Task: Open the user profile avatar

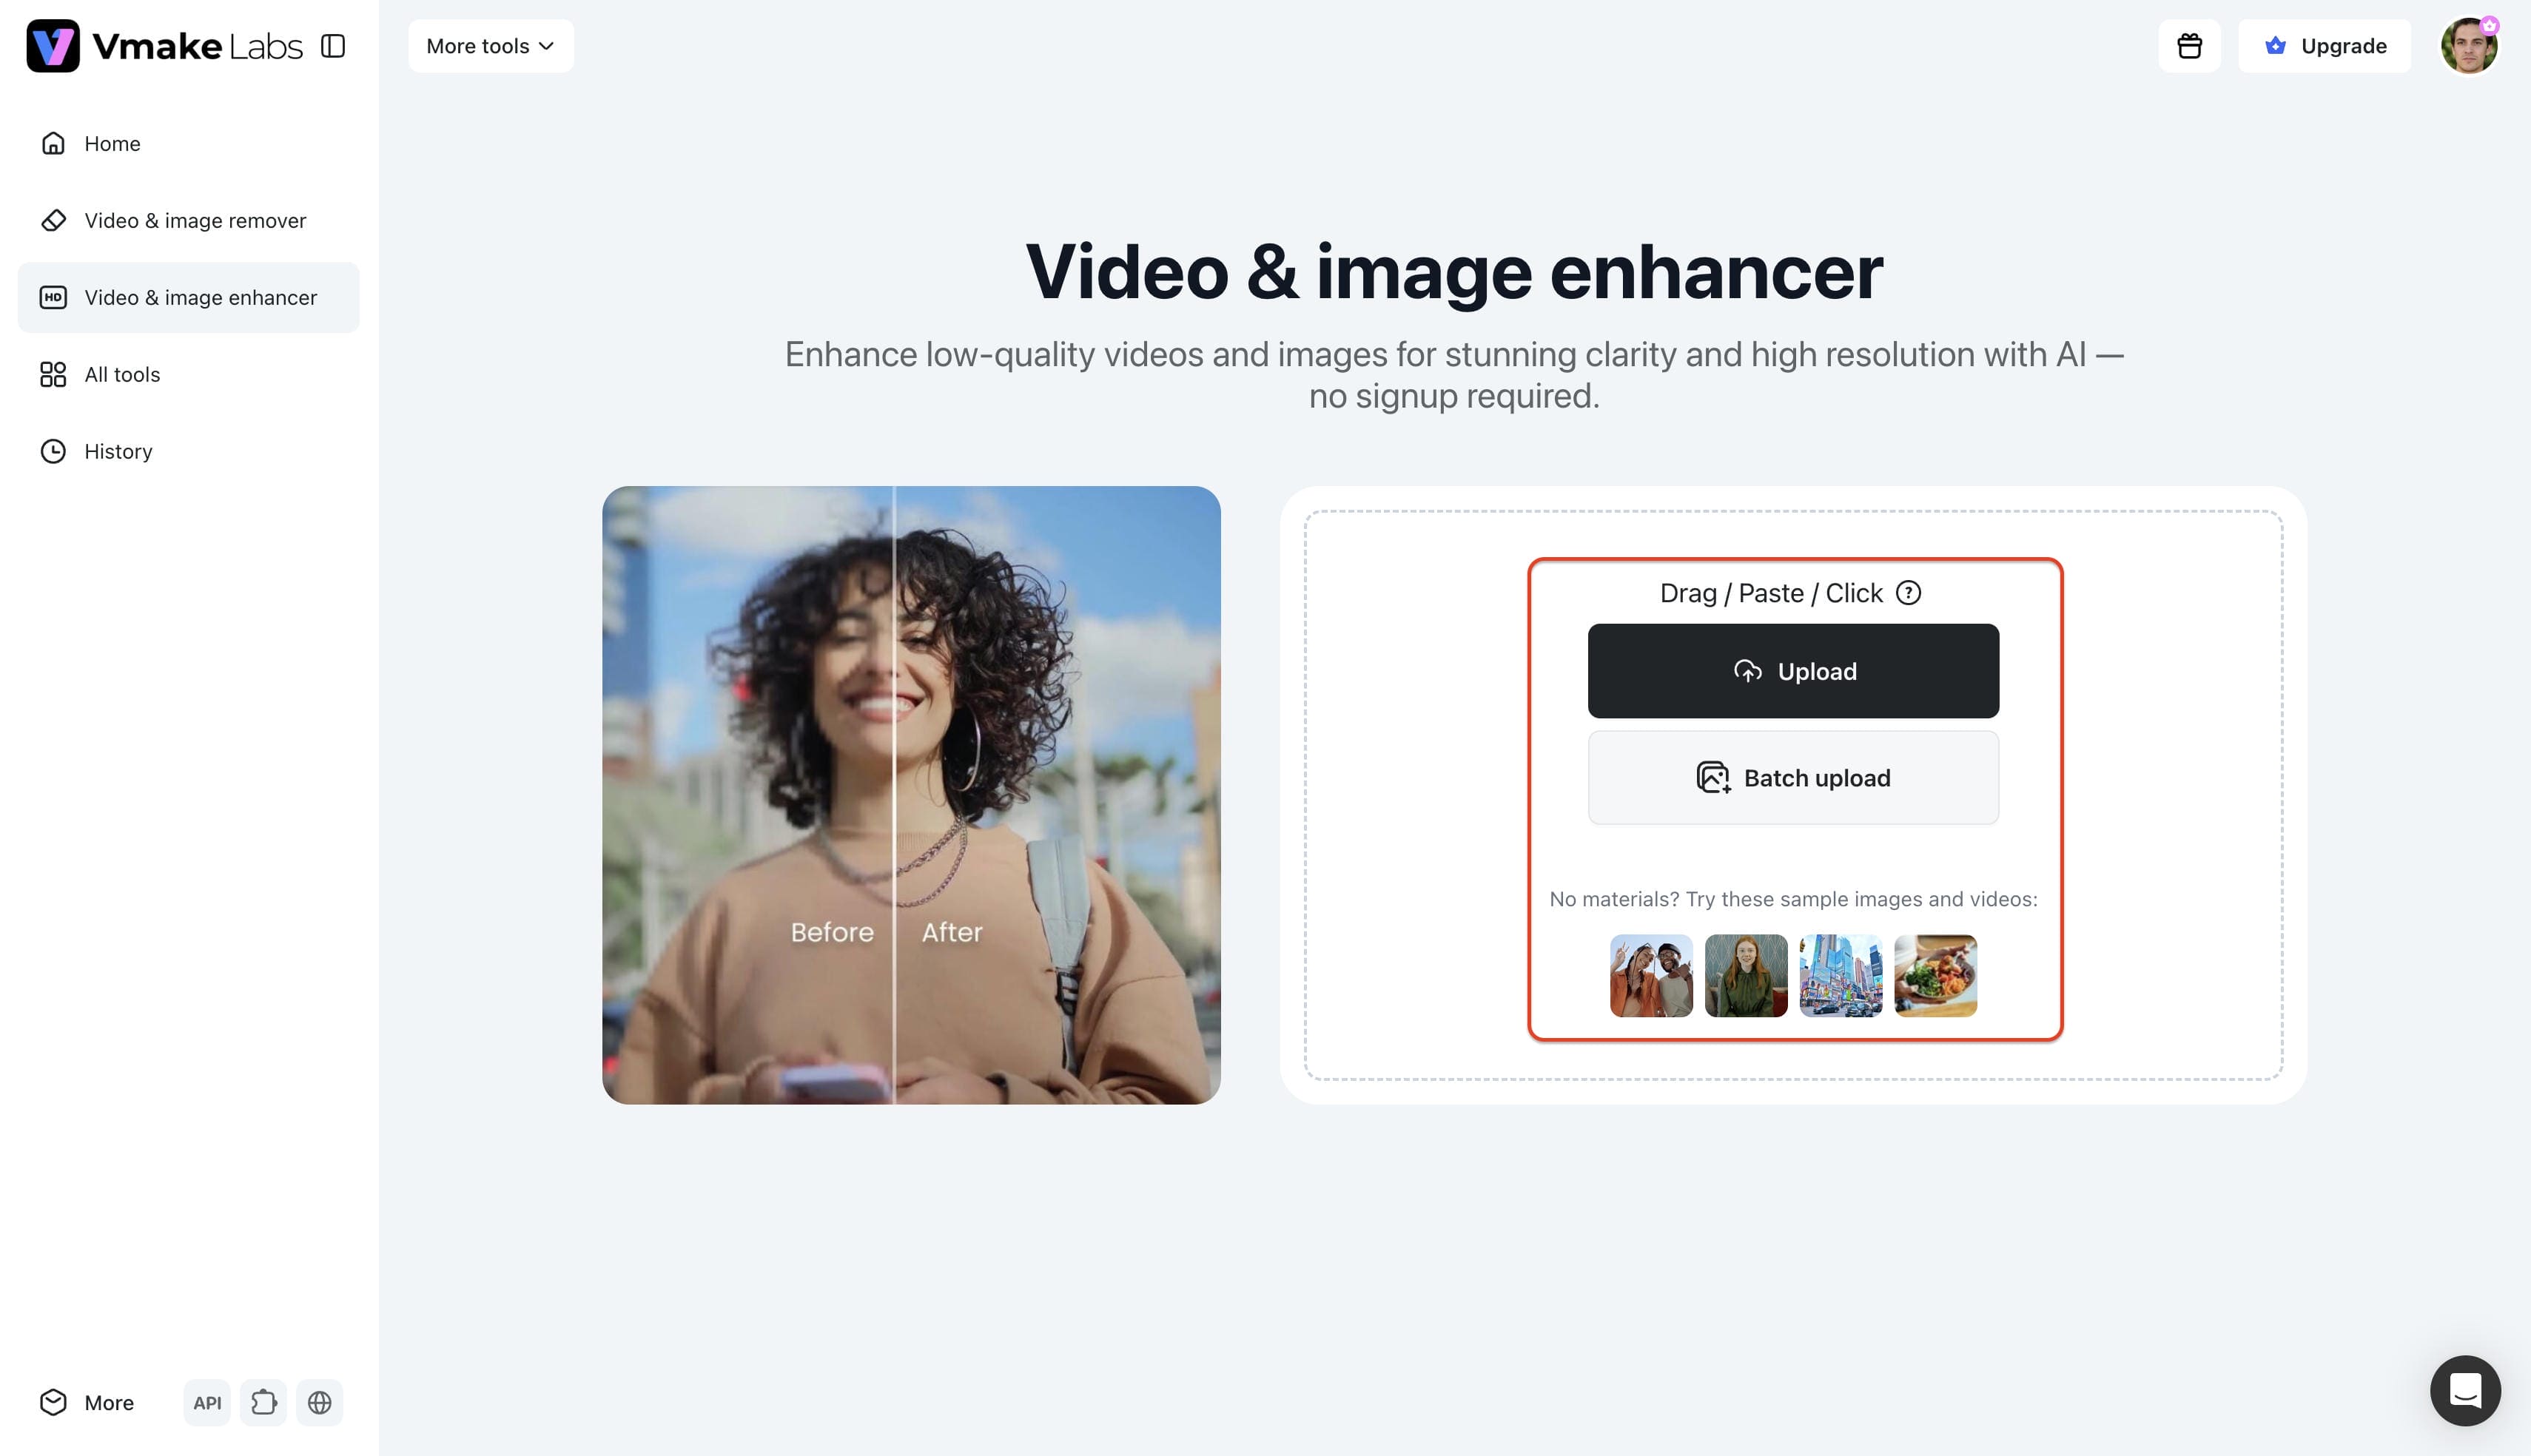Action: [2469, 46]
